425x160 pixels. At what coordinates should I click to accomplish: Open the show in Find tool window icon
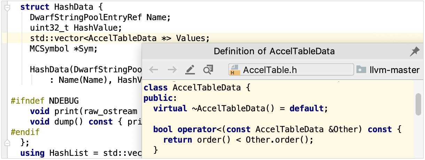(208, 70)
